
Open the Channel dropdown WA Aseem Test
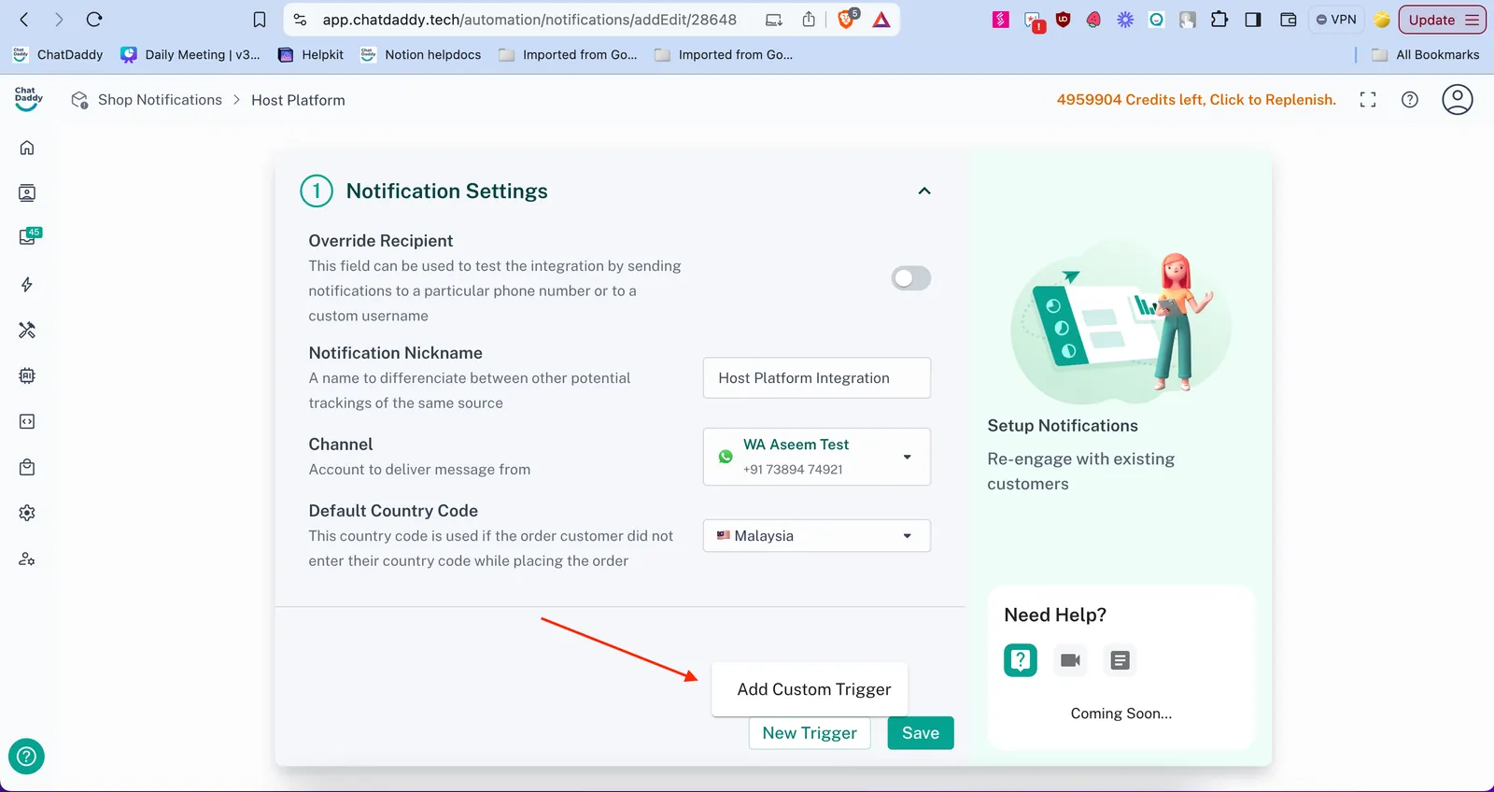[x=816, y=457]
